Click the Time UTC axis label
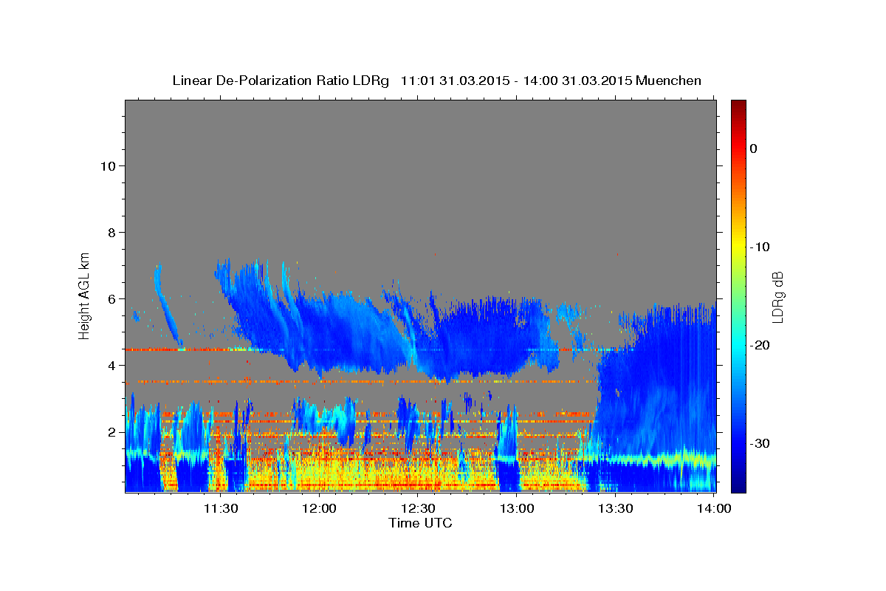 pos(420,523)
